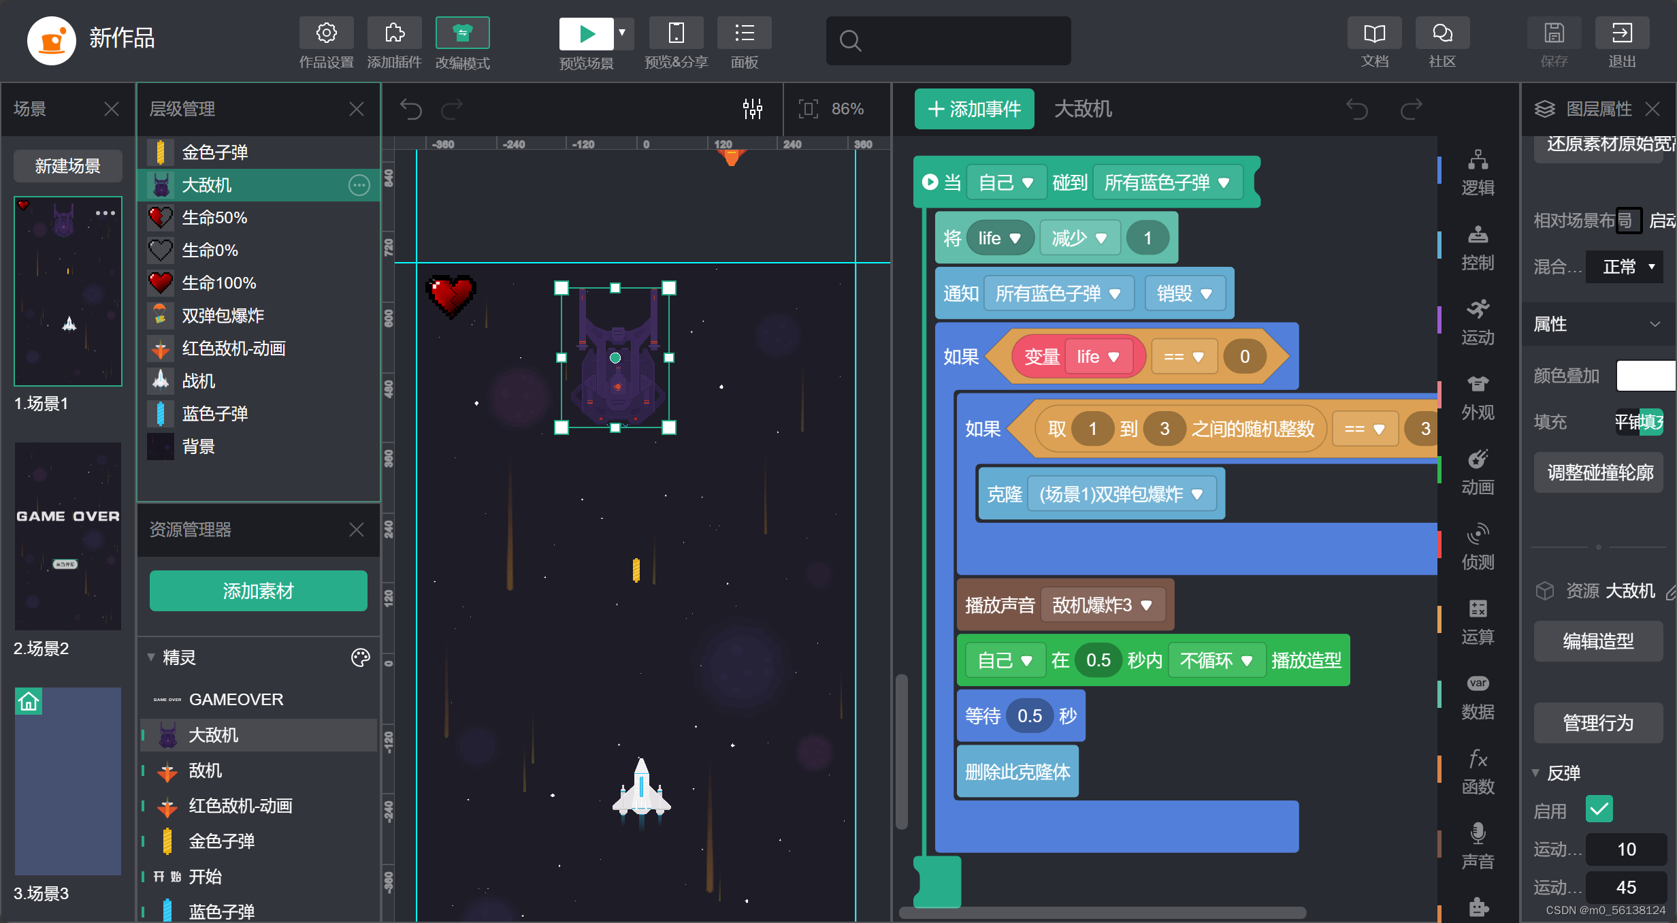
Task: Click the 添加素材 button
Action: pyautogui.click(x=258, y=591)
